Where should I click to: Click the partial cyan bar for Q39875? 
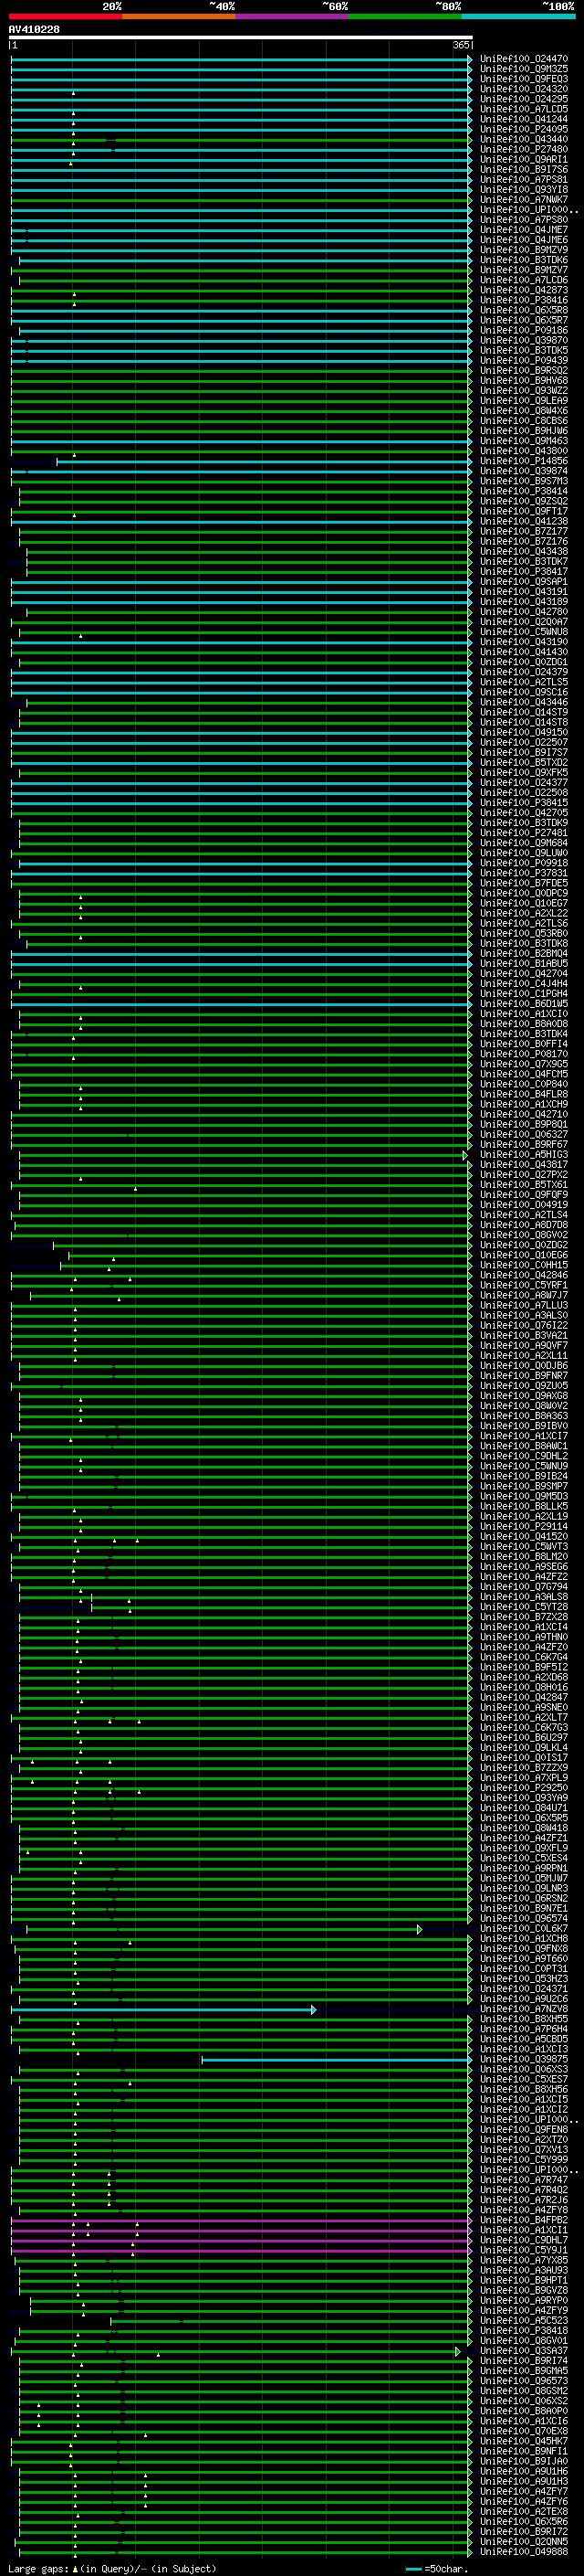tap(337, 2060)
